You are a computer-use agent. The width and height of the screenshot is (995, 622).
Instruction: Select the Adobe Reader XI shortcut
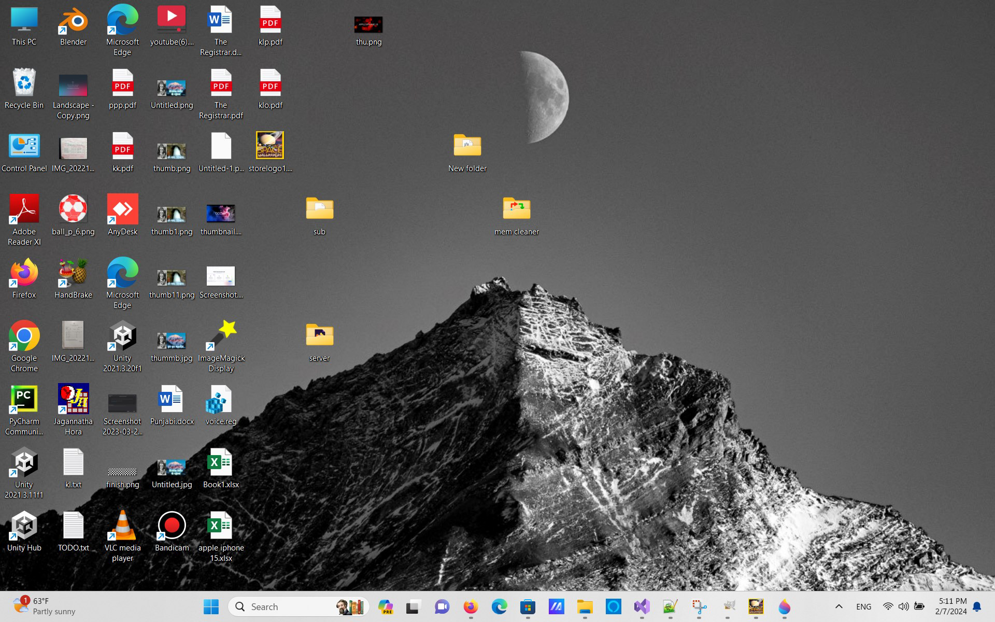[24, 220]
